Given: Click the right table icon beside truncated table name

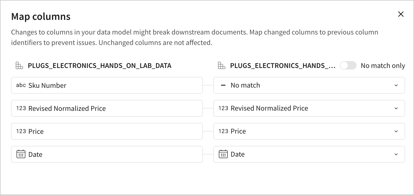Looking at the screenshot, I should 222,66.
